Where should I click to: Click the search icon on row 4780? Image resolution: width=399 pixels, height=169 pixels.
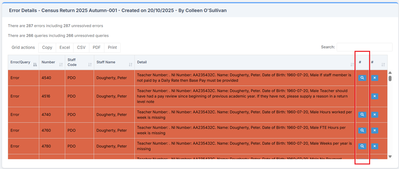pos(362,146)
